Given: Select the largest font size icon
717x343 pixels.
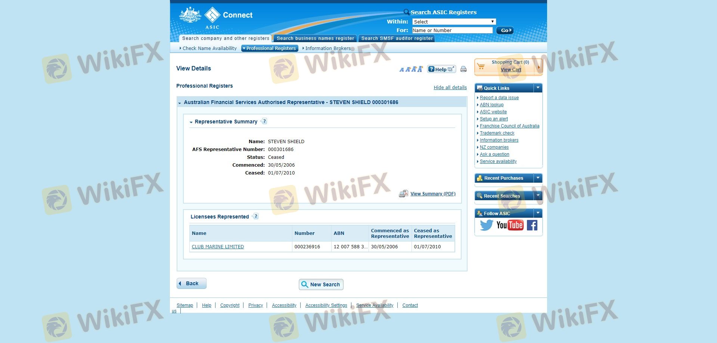Looking at the screenshot, I should point(420,69).
